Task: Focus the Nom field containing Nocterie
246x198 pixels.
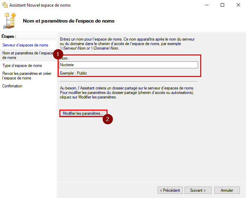Action: click(129, 65)
